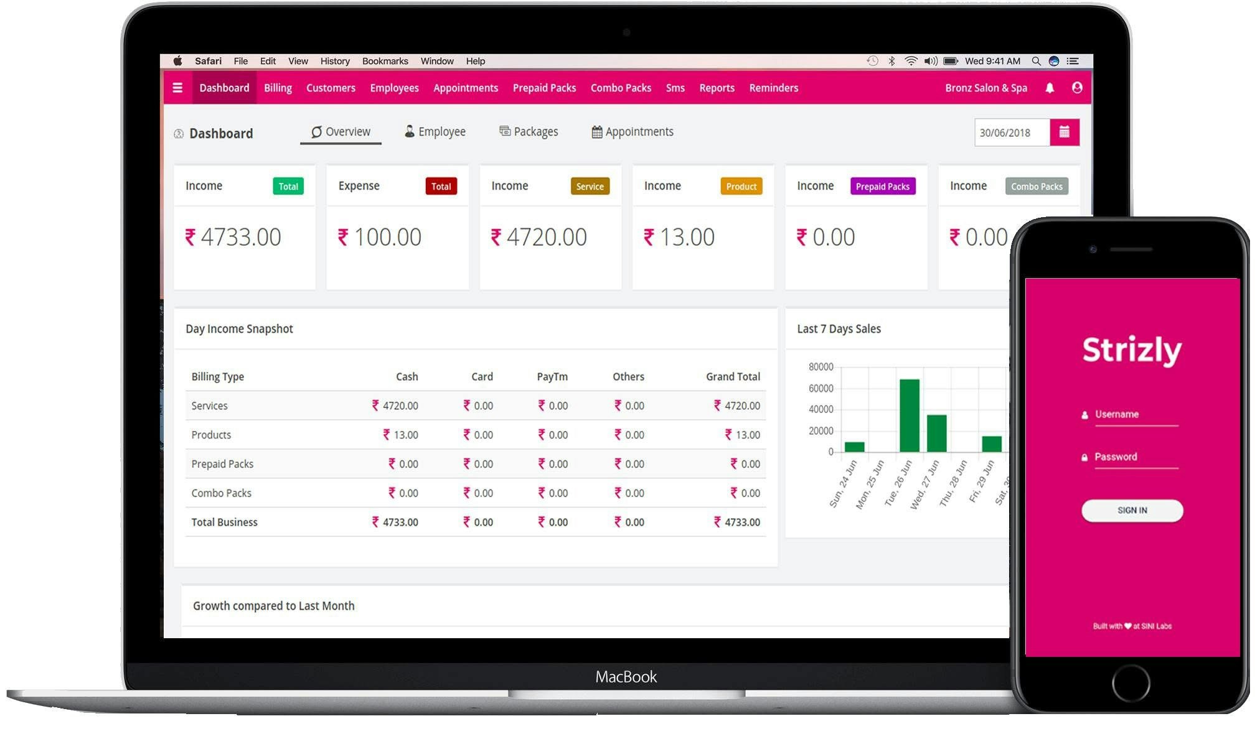Image resolution: width=1260 pixels, height=734 pixels.
Task: Open the user profile account icon
Action: coord(1077,88)
